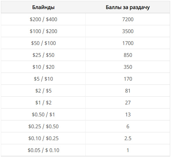171x157 pixels.
Task: Click the 350 points value
Action: [x=128, y=67]
